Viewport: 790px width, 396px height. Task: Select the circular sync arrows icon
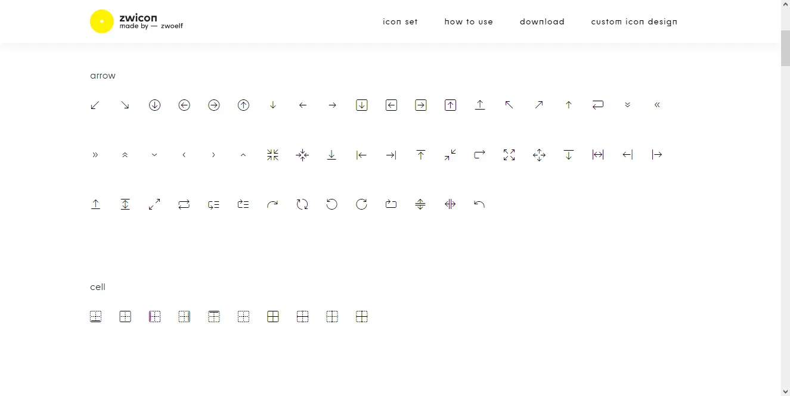[302, 204]
